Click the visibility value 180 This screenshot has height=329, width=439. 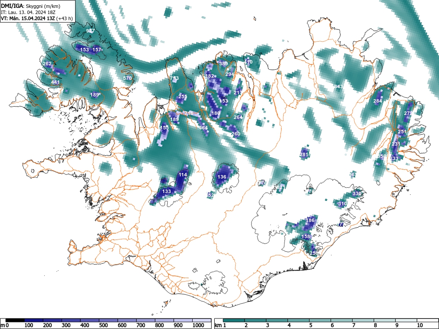pyautogui.click(x=216, y=113)
